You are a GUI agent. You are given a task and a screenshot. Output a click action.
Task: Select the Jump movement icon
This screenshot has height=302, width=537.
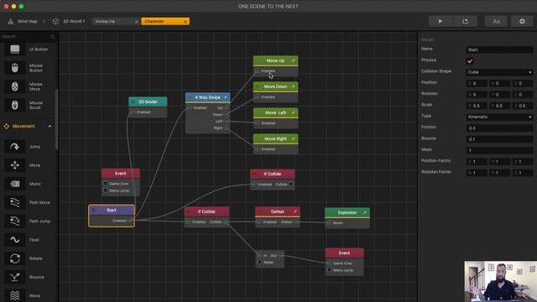pyautogui.click(x=15, y=147)
